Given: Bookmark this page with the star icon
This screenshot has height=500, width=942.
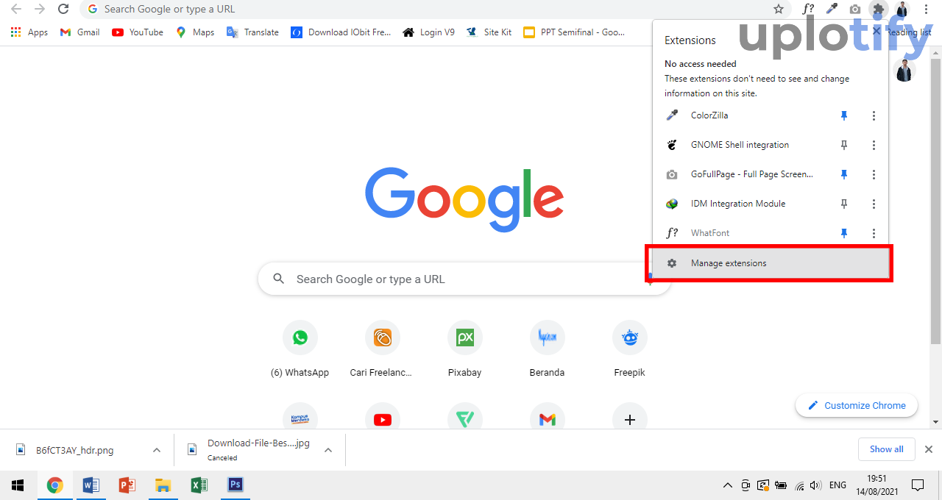Looking at the screenshot, I should 779,9.
